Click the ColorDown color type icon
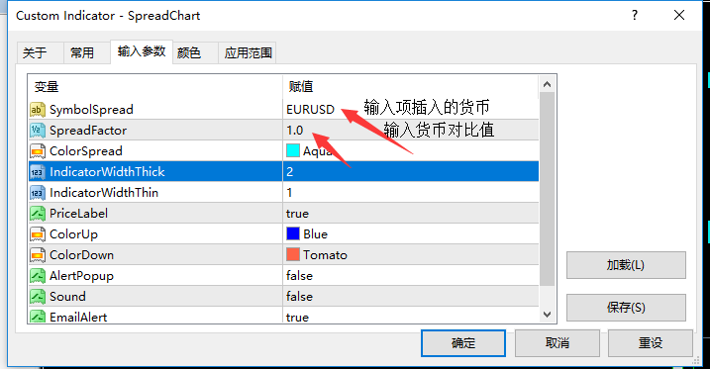 [37, 255]
